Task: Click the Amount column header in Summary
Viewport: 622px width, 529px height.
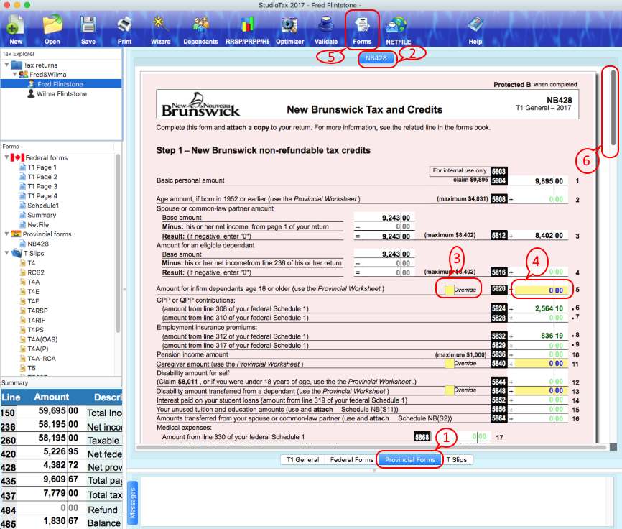Action: [51, 397]
